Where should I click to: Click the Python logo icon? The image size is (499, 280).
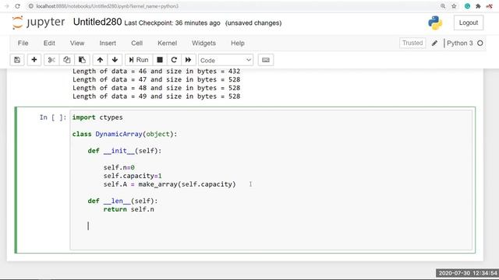[435, 23]
